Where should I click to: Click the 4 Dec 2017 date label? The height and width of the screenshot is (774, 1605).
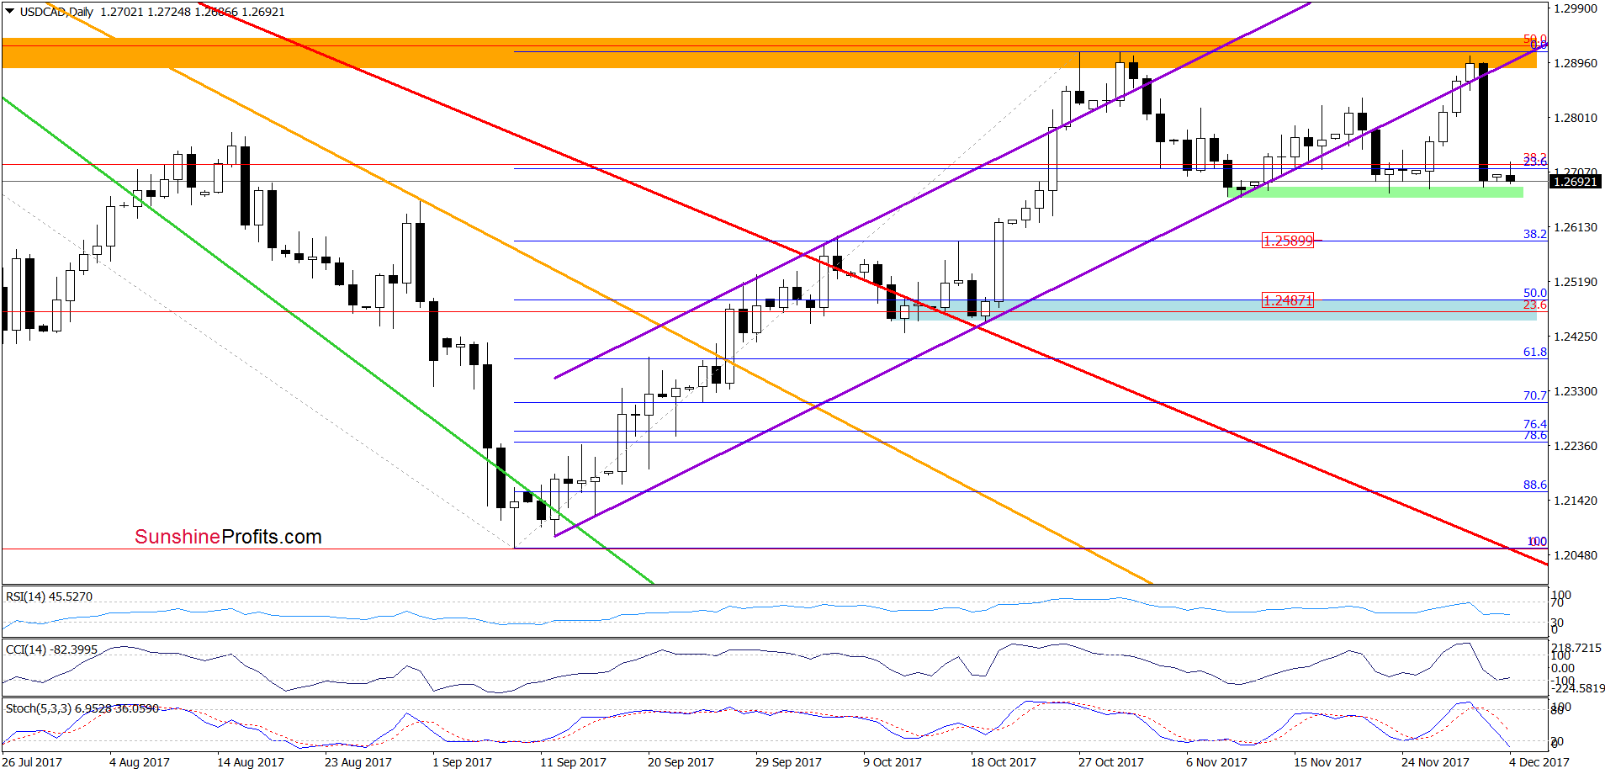pos(1539,762)
